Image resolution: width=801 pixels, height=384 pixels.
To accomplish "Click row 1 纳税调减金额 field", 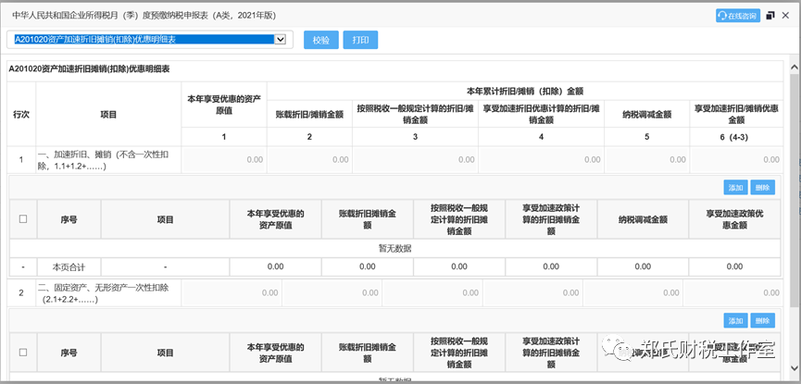I will 646,160.
